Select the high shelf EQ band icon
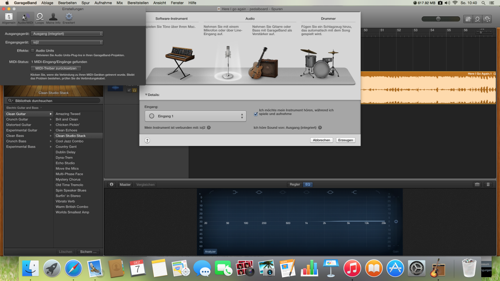Viewport: 500px width, 281px height. [x=354, y=192]
